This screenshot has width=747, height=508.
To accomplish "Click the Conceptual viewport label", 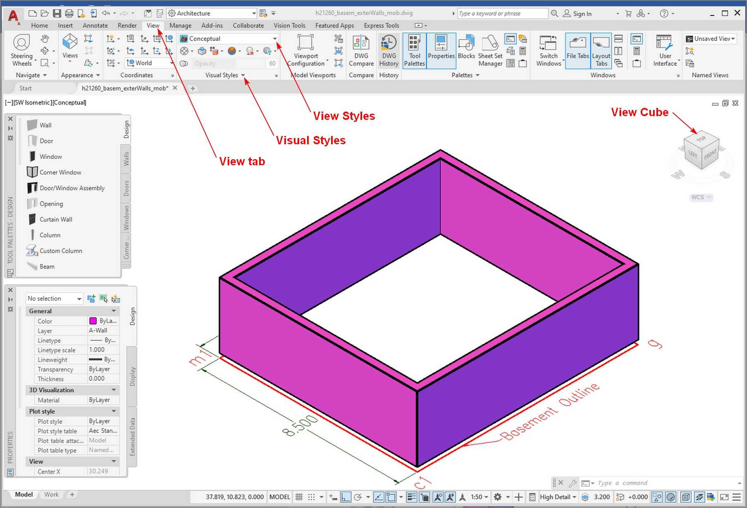I will (70, 102).
